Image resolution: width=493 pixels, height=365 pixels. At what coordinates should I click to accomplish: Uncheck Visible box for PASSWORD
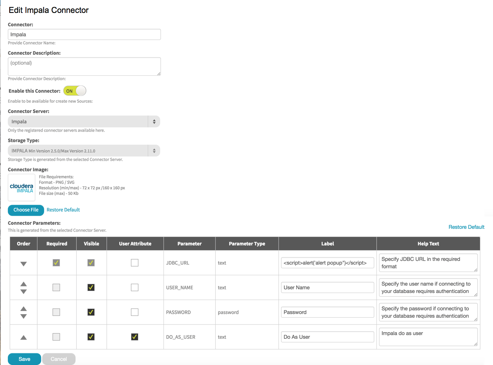pyautogui.click(x=91, y=312)
